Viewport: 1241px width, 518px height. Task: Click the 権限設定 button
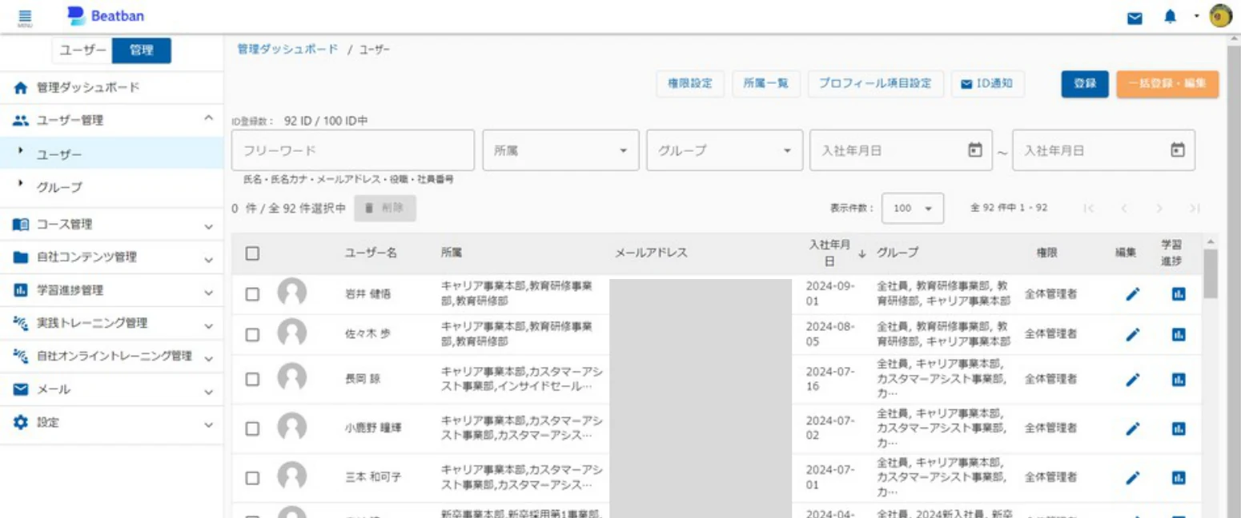[x=690, y=83]
